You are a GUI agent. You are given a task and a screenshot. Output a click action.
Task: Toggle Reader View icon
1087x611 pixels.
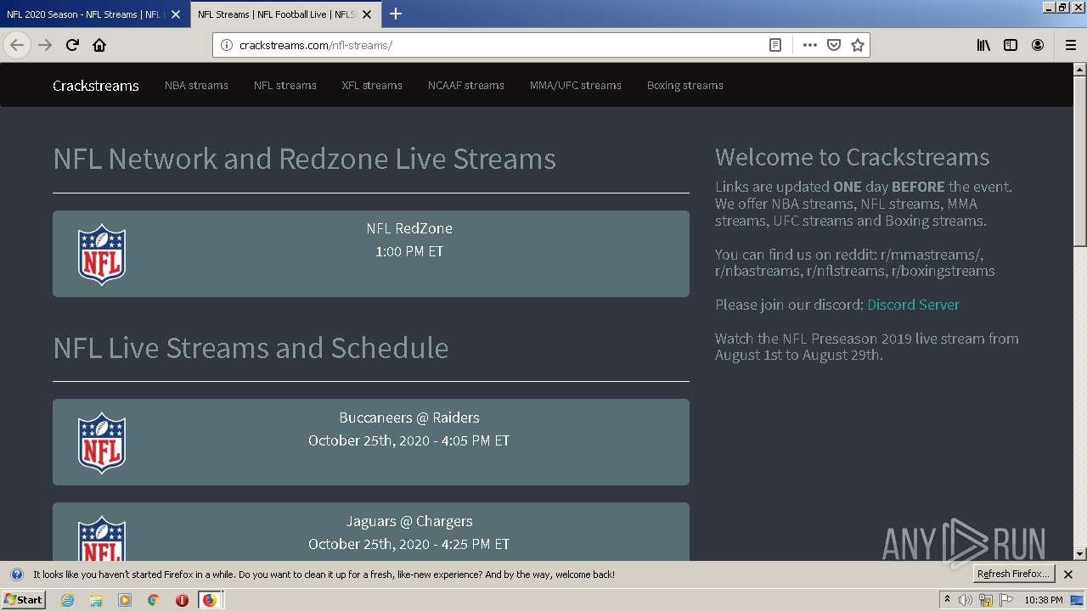pyautogui.click(x=775, y=45)
